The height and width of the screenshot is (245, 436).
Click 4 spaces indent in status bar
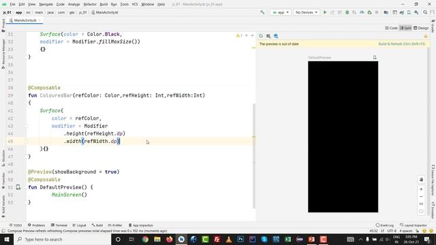point(406,231)
